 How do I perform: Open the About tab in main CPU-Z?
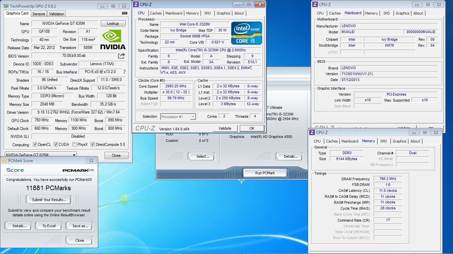pyautogui.click(x=239, y=13)
